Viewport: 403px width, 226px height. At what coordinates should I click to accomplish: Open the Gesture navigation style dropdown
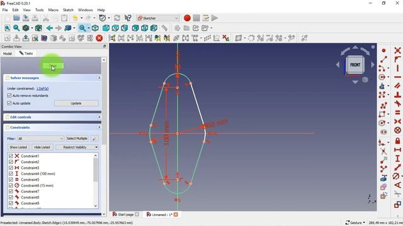(x=355, y=223)
